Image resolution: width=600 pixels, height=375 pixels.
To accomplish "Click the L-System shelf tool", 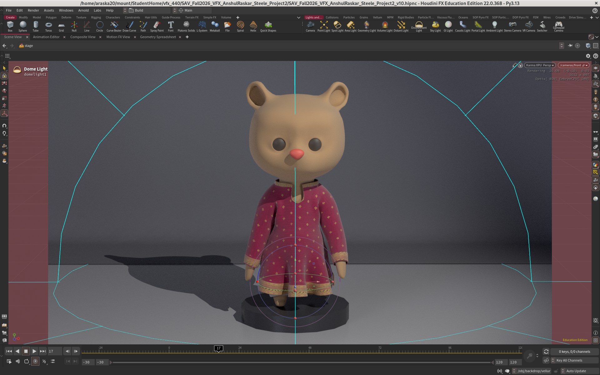I will tap(202, 26).
